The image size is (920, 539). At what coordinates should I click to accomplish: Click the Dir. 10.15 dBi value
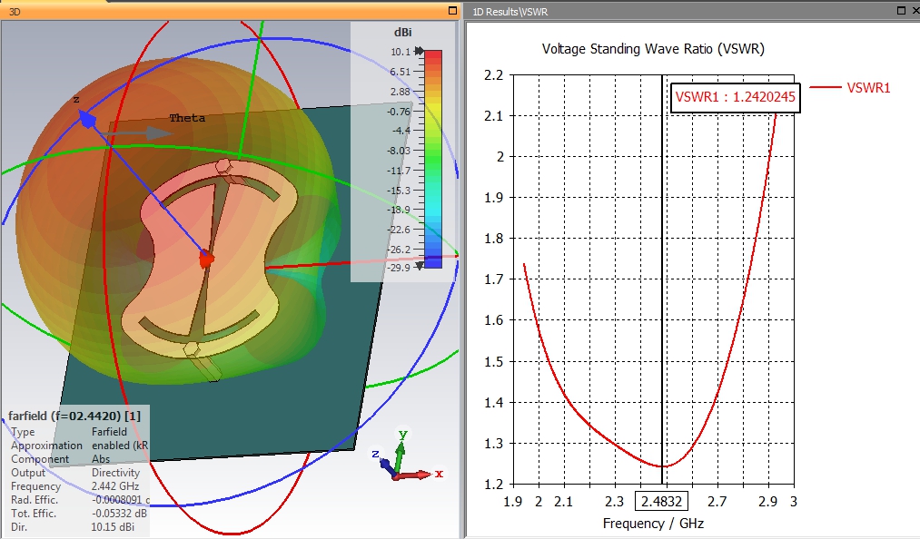pyautogui.click(x=113, y=526)
